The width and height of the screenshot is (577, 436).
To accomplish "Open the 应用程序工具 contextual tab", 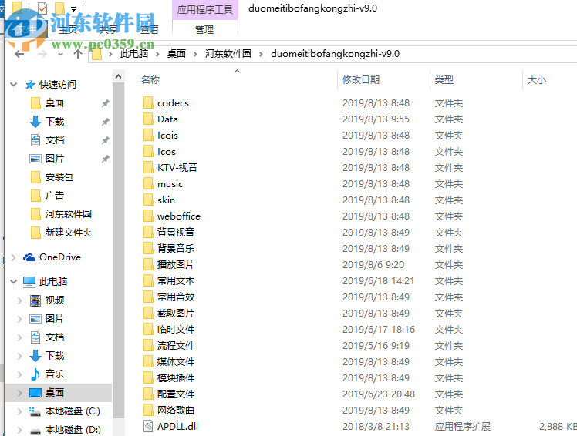I will (x=205, y=9).
